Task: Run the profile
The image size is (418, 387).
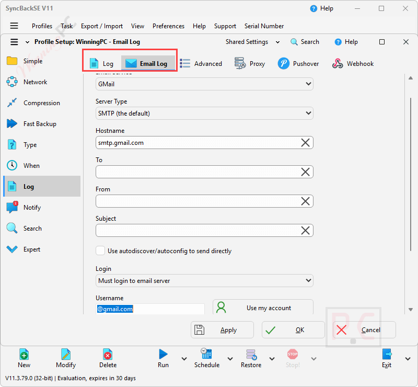Action: (163, 358)
